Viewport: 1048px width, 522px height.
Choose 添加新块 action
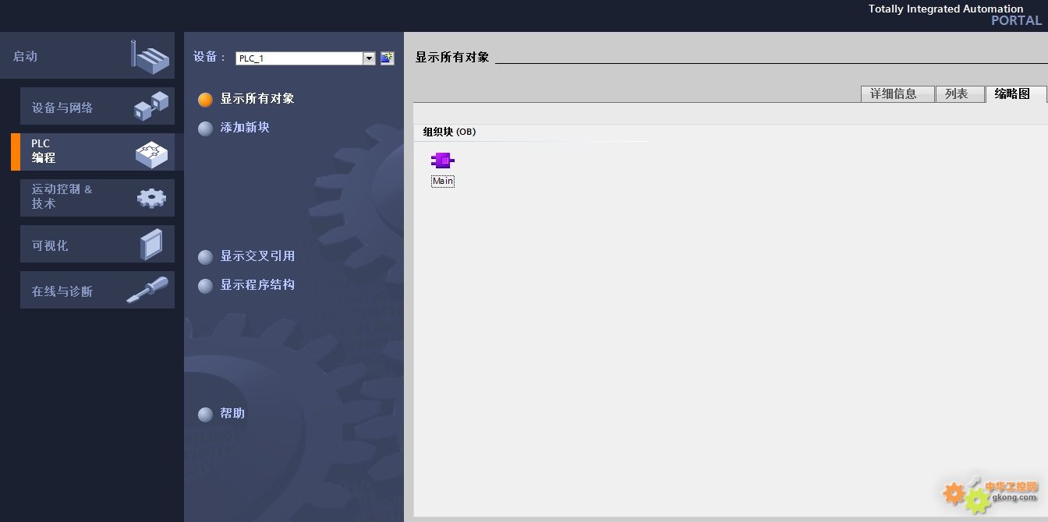coord(245,128)
